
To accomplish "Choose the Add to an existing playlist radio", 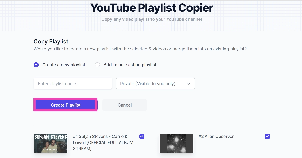I will (x=97, y=65).
